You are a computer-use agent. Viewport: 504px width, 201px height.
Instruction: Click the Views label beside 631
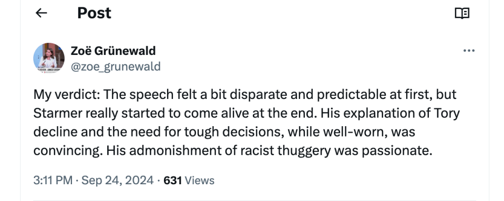[199, 180]
